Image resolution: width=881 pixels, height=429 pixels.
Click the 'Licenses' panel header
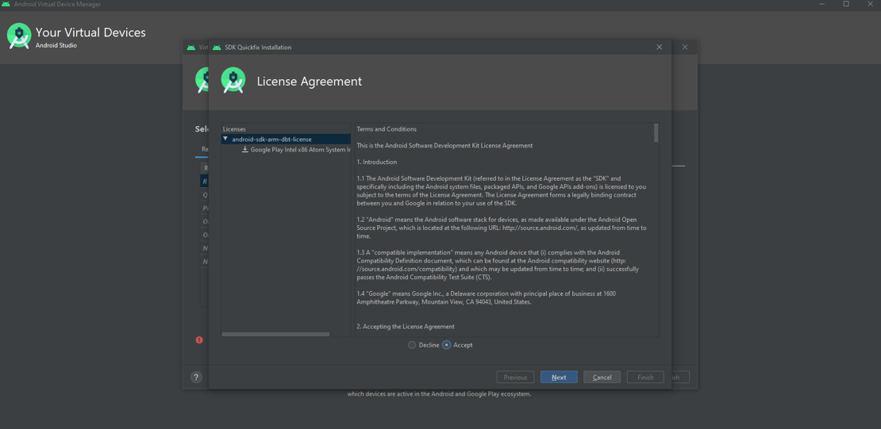[x=234, y=129]
